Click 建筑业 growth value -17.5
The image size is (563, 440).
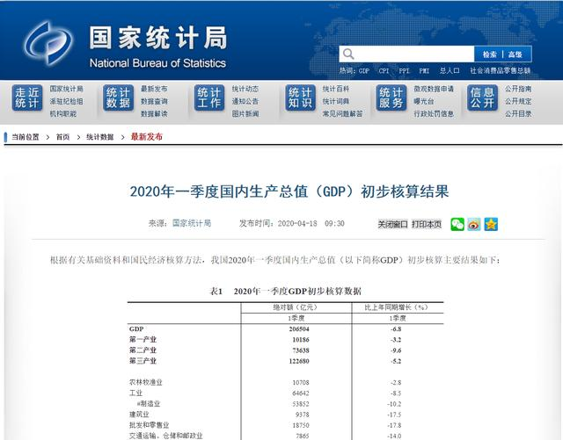394,415
